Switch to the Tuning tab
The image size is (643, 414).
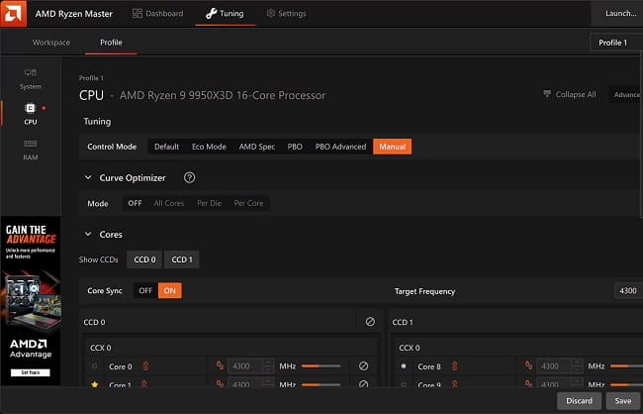pos(225,14)
